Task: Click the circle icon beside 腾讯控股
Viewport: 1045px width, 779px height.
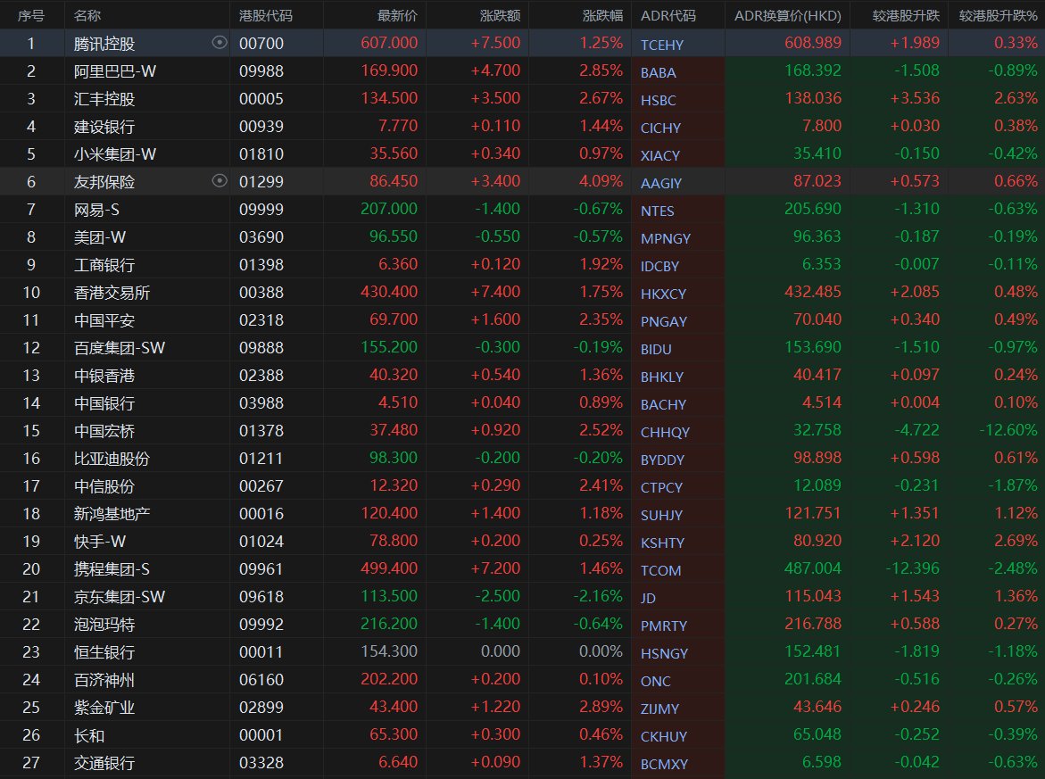Action: pyautogui.click(x=219, y=43)
